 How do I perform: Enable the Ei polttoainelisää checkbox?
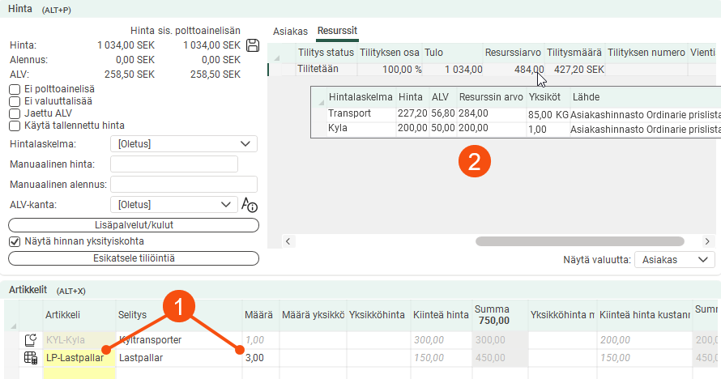(x=14, y=89)
